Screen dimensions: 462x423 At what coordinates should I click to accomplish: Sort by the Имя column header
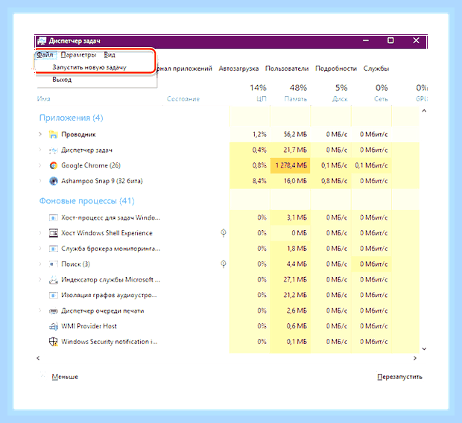[x=44, y=99]
